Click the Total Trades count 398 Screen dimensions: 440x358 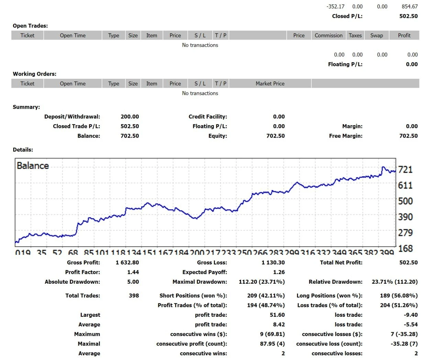pyautogui.click(x=134, y=295)
